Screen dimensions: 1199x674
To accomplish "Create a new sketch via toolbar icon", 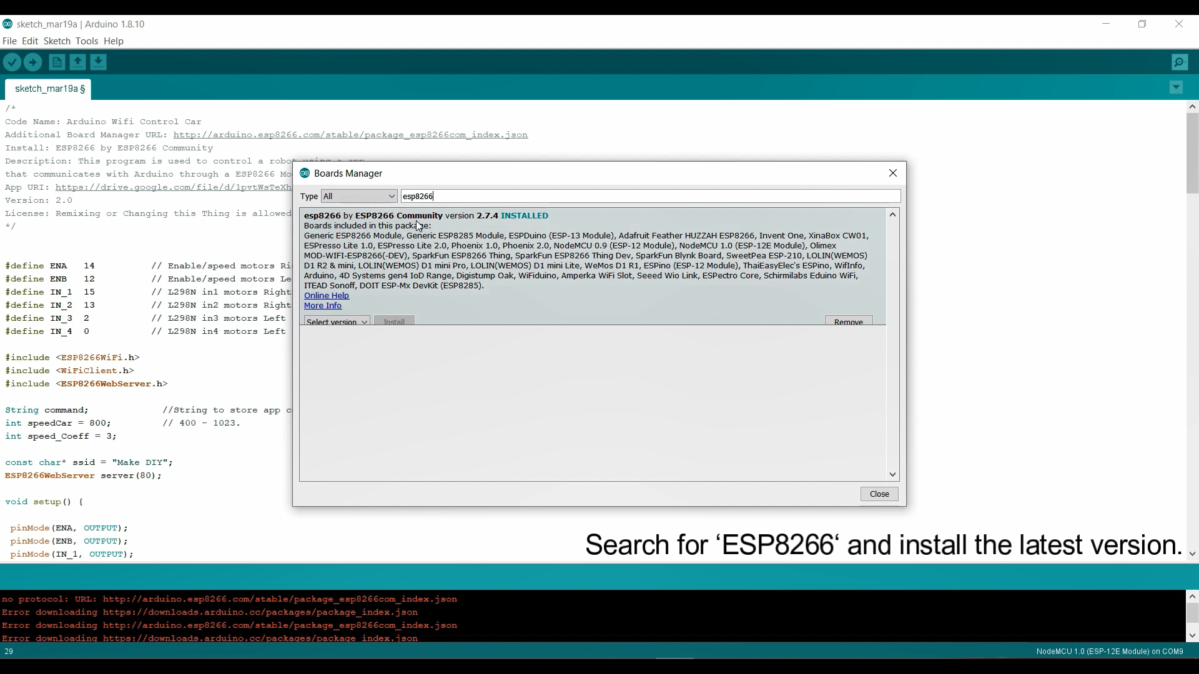I will [57, 62].
